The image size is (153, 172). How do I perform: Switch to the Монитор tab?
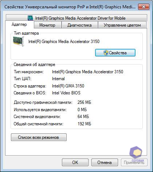pyautogui.click(x=47, y=25)
